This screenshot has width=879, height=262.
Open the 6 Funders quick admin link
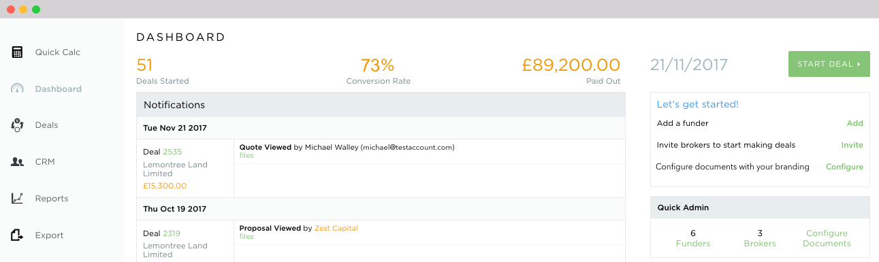pyautogui.click(x=693, y=238)
